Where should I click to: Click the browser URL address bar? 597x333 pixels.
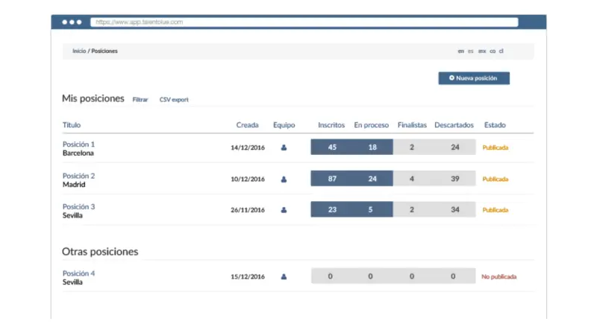click(304, 22)
